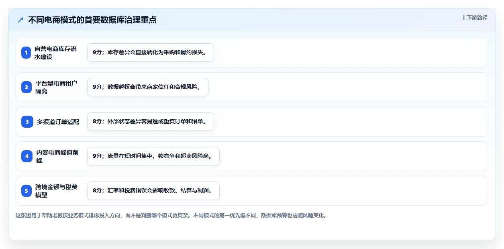Screen dimensions: 504x249
Task: Click the box 汇率和税费错误会影响收款
Action: click(x=153, y=191)
